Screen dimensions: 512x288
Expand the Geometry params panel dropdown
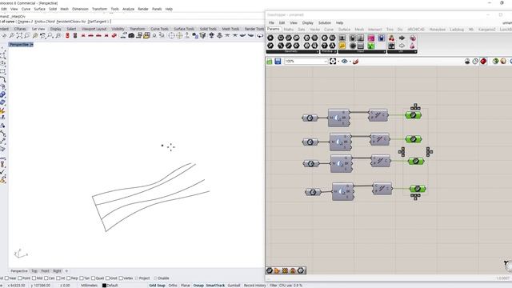click(318, 51)
